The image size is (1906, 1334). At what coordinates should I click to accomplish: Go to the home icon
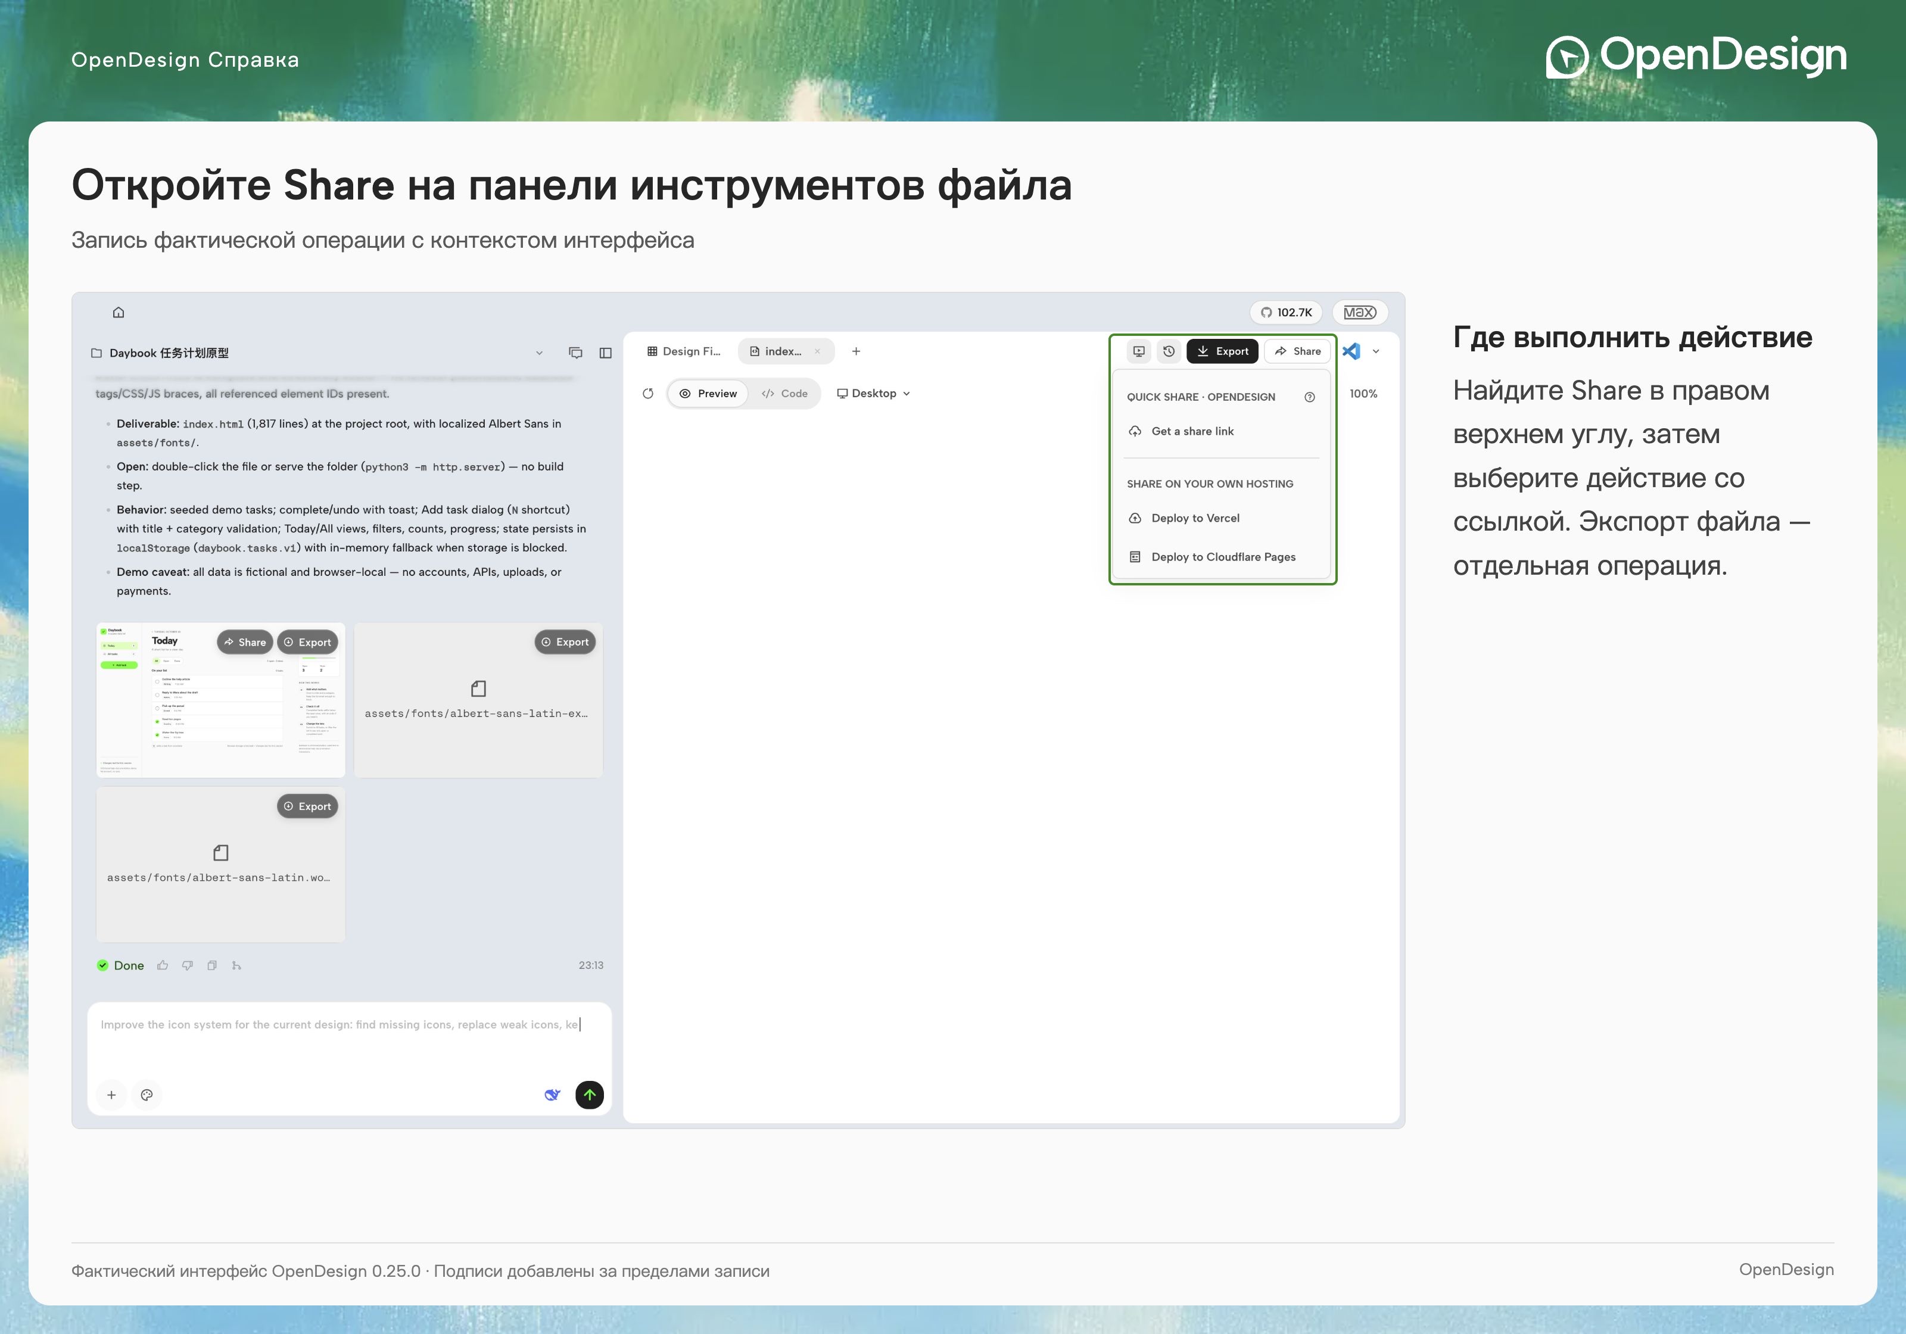click(x=119, y=312)
